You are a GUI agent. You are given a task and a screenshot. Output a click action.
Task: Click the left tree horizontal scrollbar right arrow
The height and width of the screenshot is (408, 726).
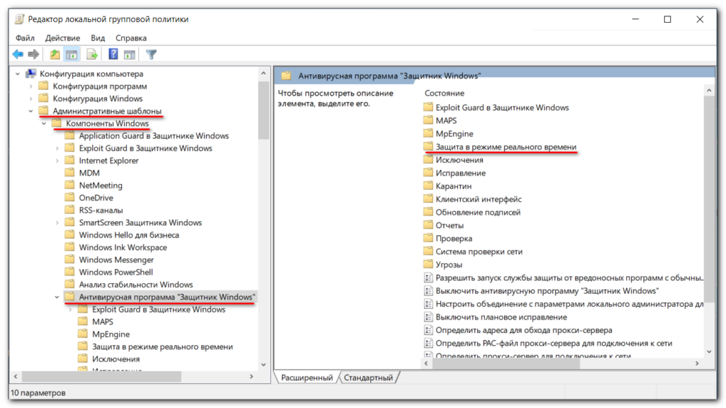252,377
